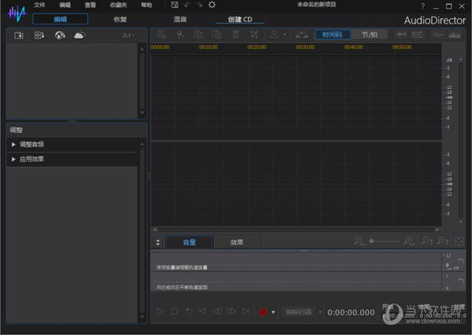Click the second library import icon

tap(39, 35)
